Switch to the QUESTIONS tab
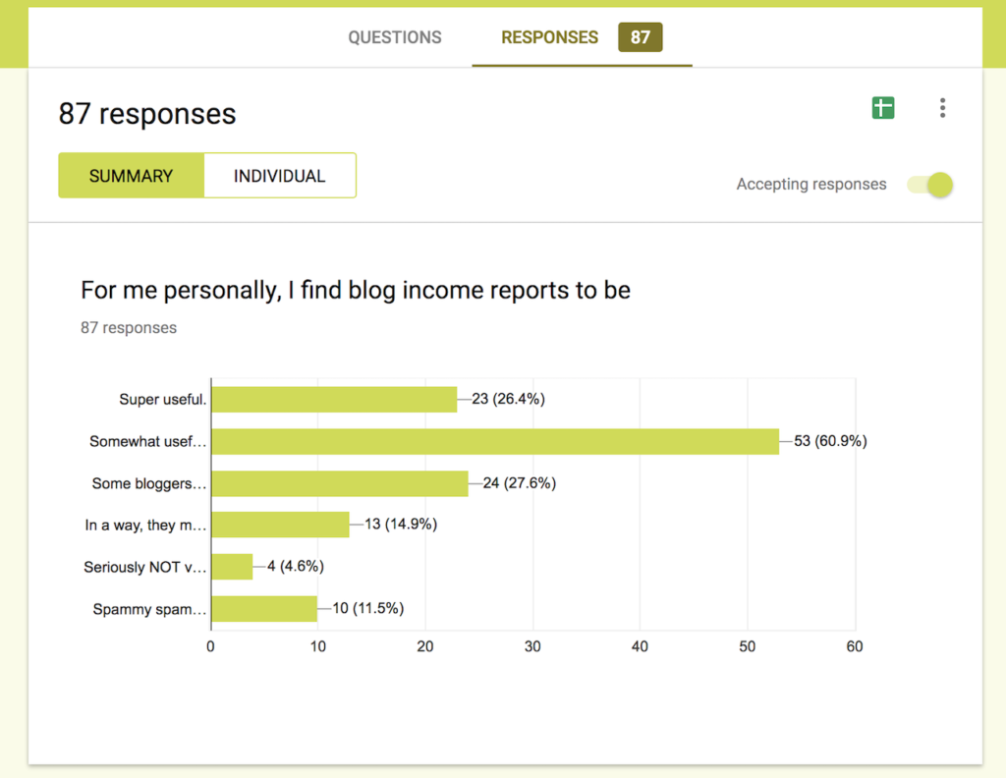 395,37
